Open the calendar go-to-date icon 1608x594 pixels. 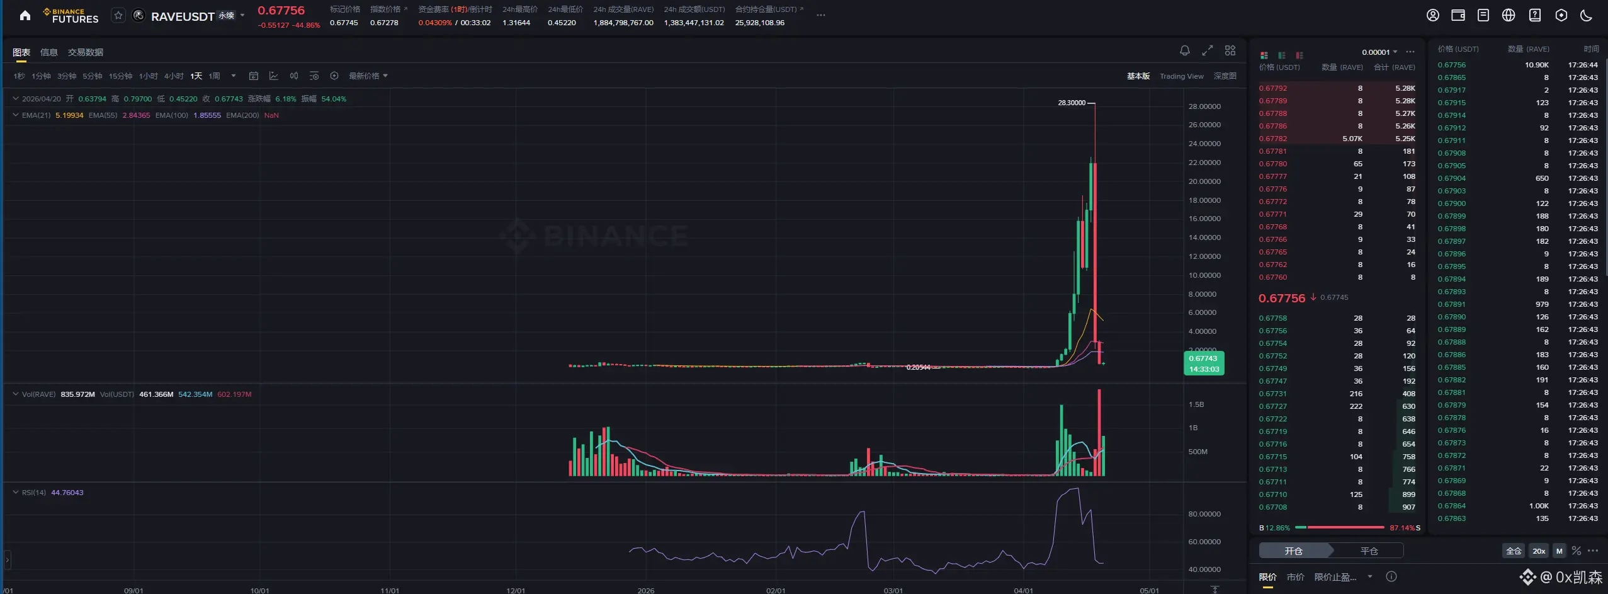click(254, 76)
